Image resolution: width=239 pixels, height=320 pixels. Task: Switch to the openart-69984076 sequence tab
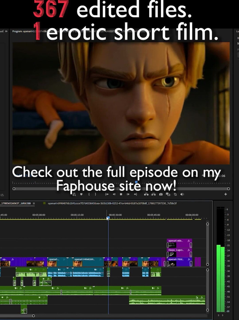pos(112,203)
